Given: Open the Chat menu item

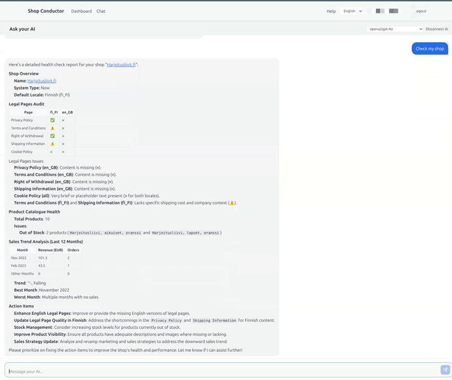Looking at the screenshot, I should (x=101, y=11).
